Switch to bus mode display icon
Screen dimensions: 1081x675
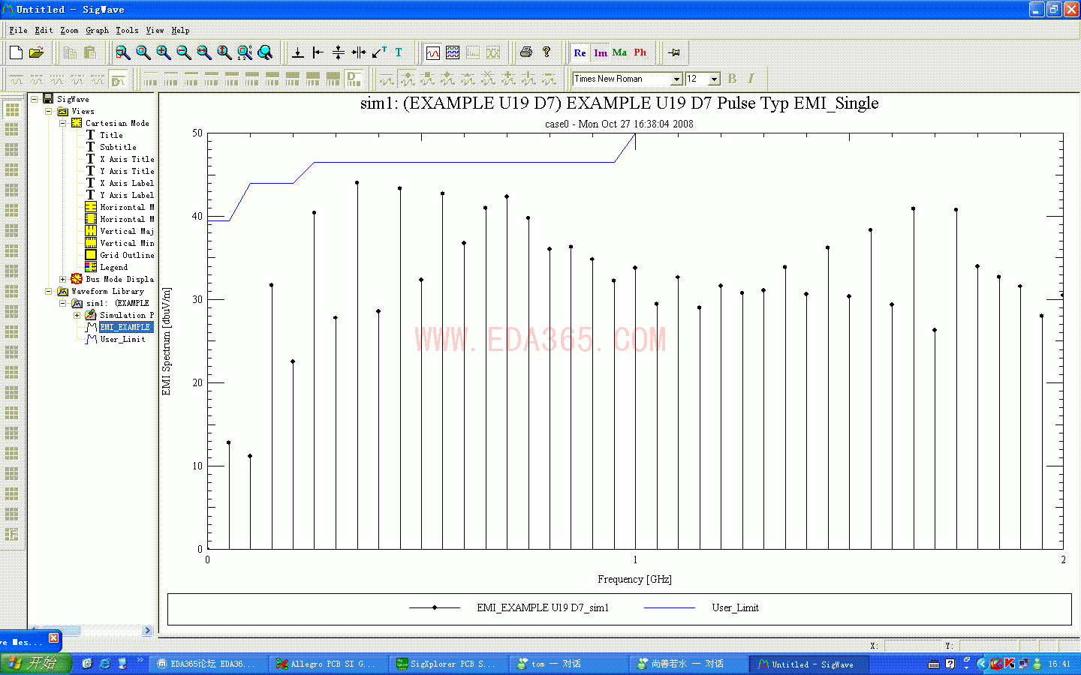pos(453,52)
